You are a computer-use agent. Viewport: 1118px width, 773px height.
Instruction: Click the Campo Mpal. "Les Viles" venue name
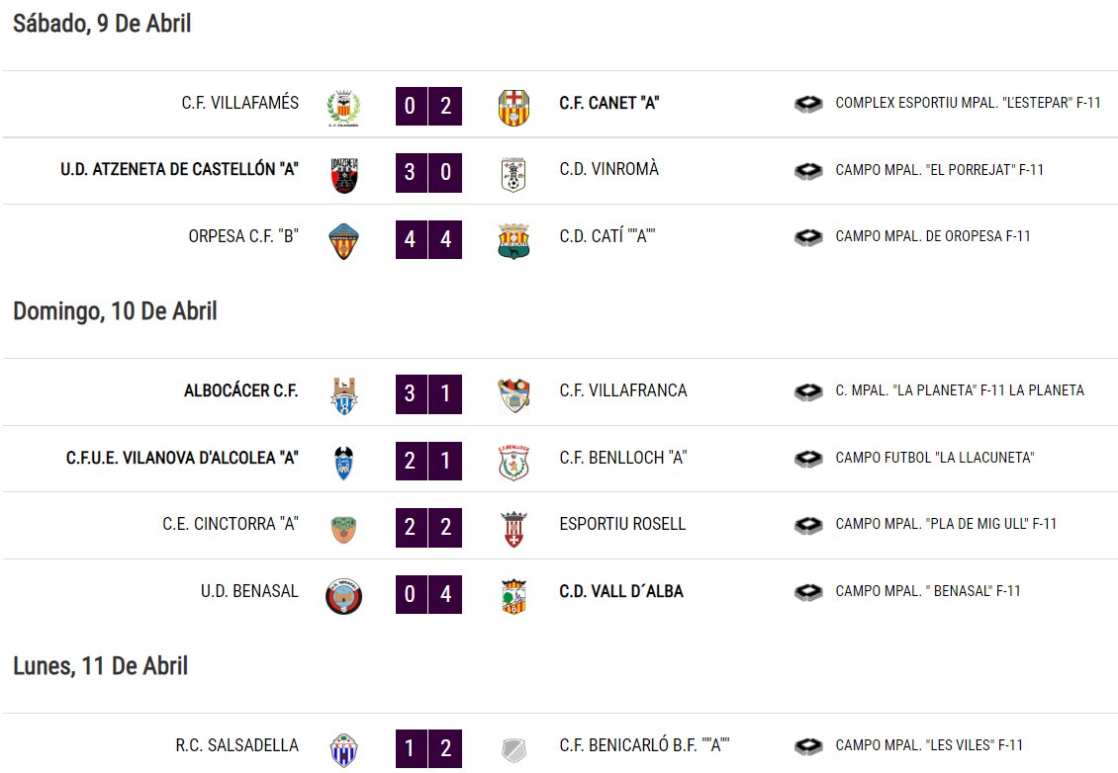coord(929,745)
